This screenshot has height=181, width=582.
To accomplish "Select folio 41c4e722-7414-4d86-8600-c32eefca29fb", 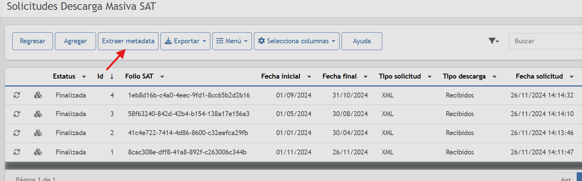I will (188, 133).
